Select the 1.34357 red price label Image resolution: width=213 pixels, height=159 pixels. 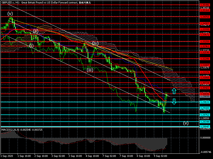click(x=205, y=23)
